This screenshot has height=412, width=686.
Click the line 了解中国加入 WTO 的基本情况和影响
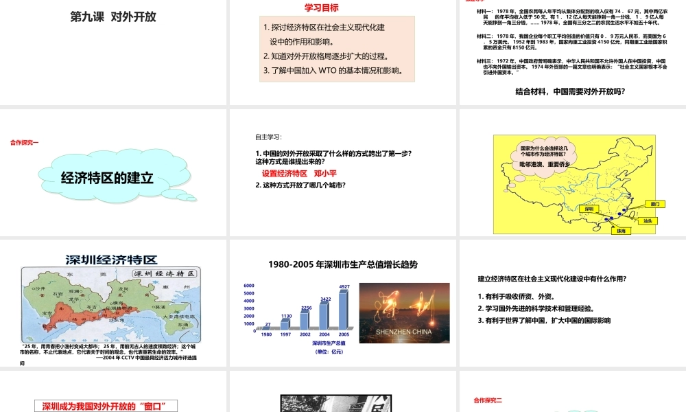333,71
